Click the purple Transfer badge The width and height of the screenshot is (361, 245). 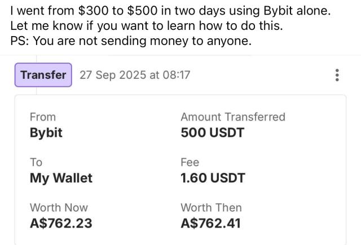(43, 75)
